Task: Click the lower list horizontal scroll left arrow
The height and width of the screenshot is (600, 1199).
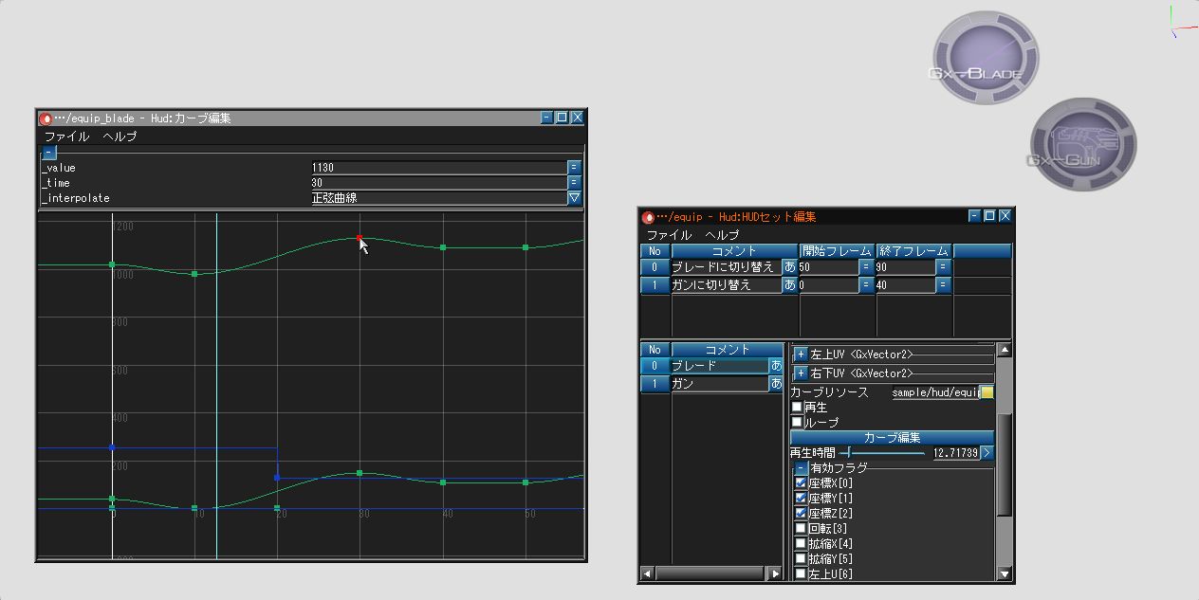Action: coord(648,573)
